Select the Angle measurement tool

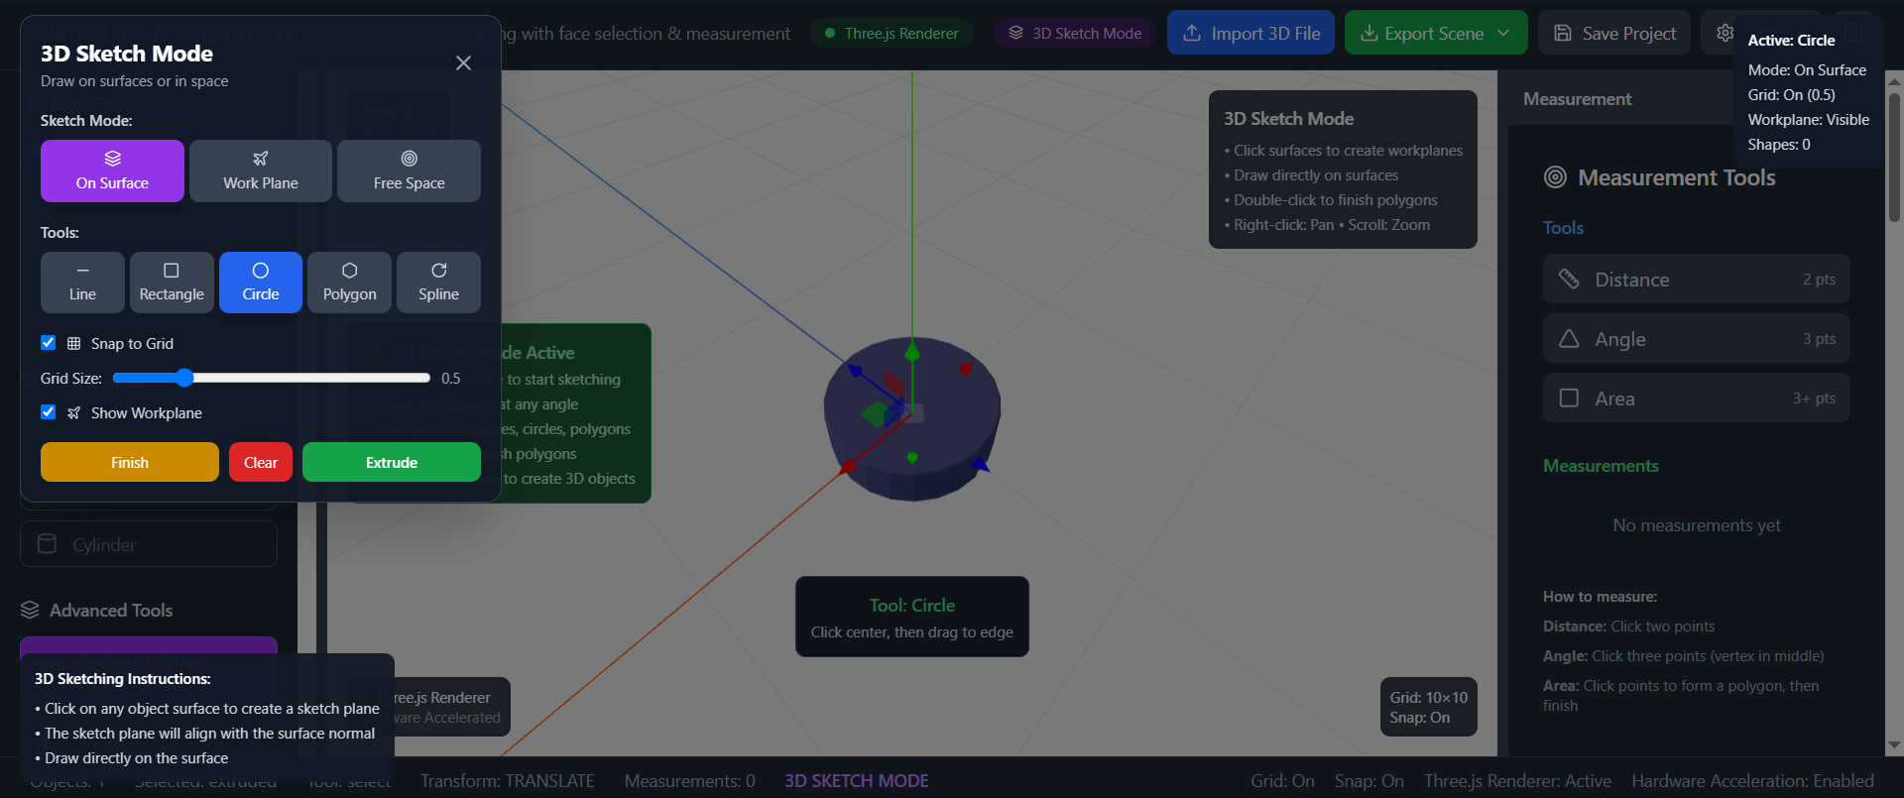click(x=1696, y=339)
